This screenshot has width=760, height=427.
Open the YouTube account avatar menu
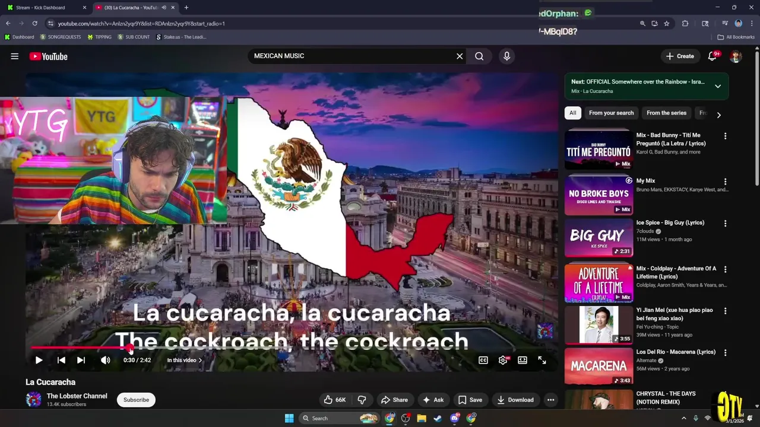(736, 56)
